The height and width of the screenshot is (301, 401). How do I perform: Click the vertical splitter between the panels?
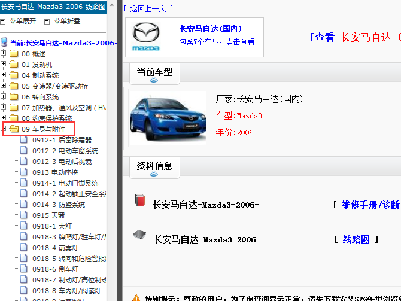(120, 150)
